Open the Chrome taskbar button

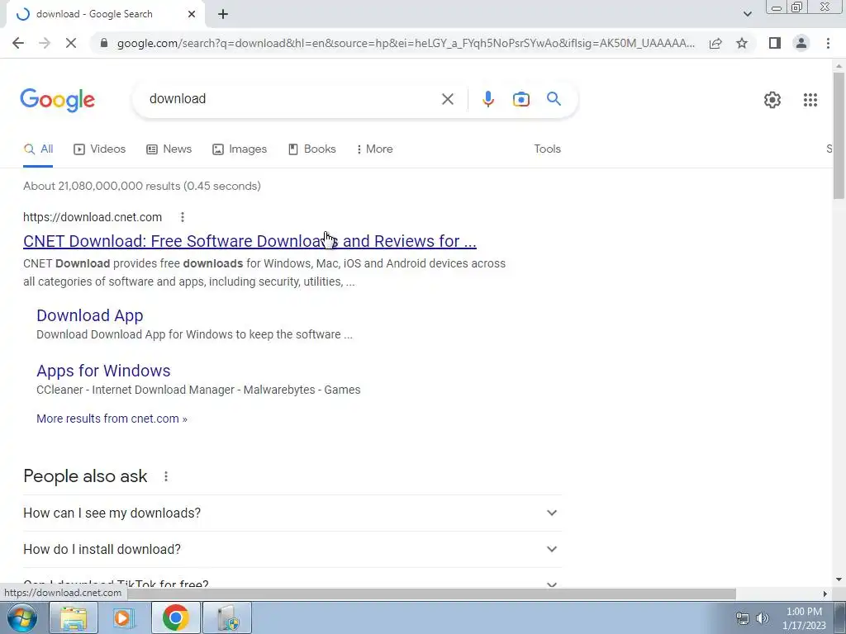pyautogui.click(x=175, y=617)
